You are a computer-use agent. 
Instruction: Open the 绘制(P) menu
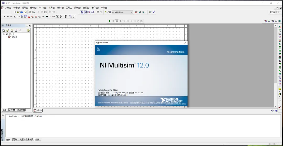(x=33, y=8)
